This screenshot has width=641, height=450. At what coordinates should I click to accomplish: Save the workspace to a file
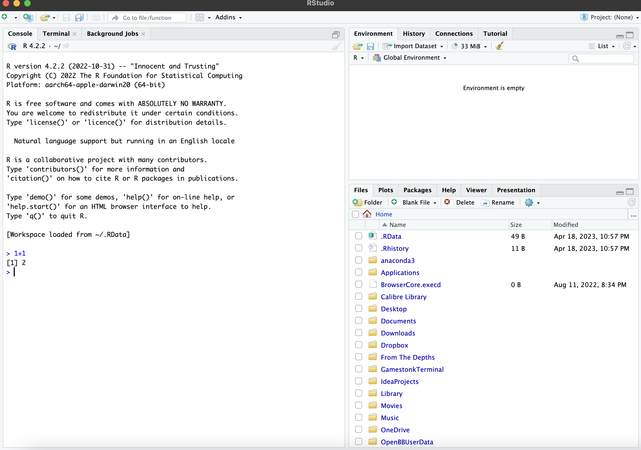click(371, 46)
